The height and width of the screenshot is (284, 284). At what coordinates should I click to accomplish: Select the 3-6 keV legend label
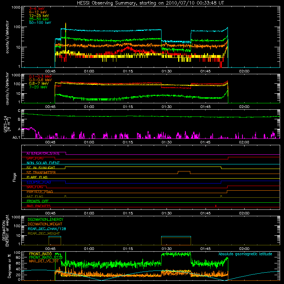point(37,9)
